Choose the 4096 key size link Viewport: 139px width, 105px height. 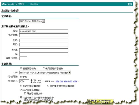pos(66,81)
